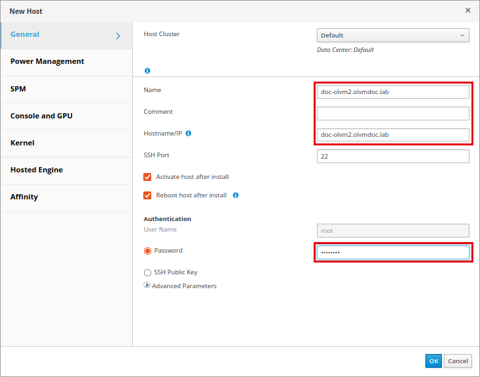Click disabled User Name root field
This screenshot has height=377, width=480.
click(393, 231)
